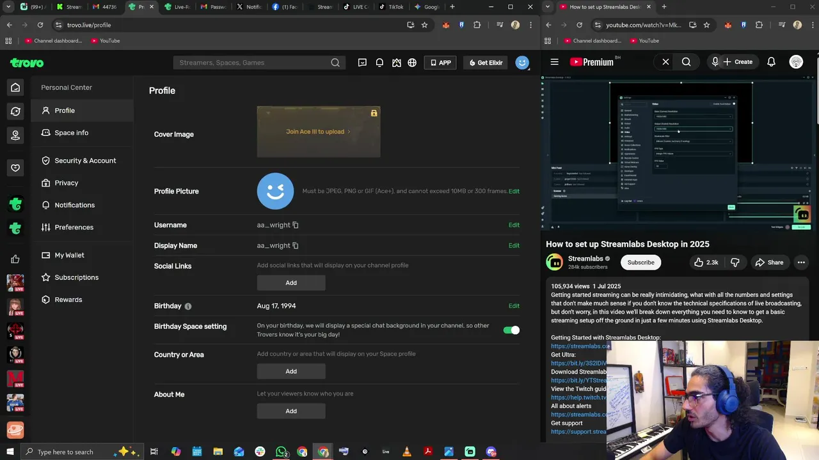Copy the Display Name with its copy icon
The width and height of the screenshot is (819, 460).
click(x=295, y=245)
